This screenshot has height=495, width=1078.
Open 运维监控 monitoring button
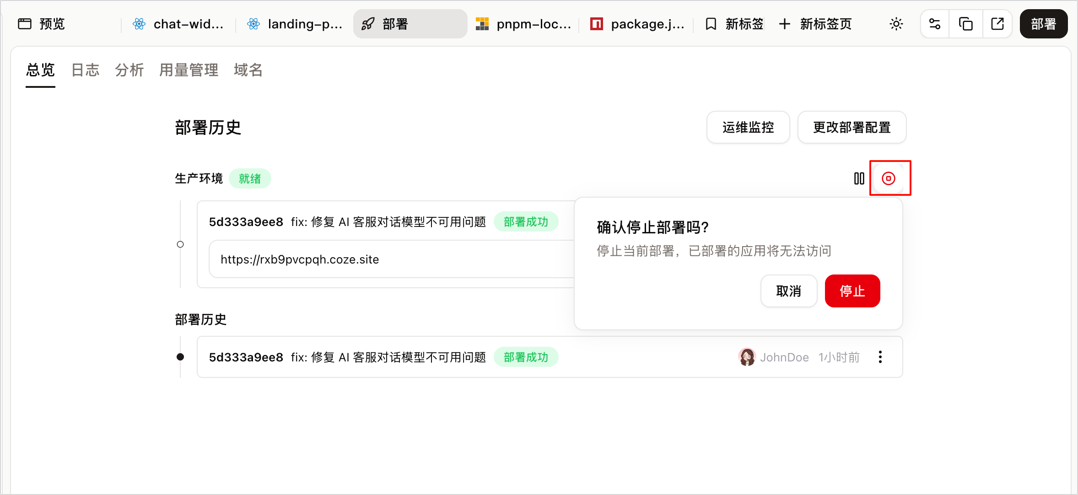pos(748,127)
